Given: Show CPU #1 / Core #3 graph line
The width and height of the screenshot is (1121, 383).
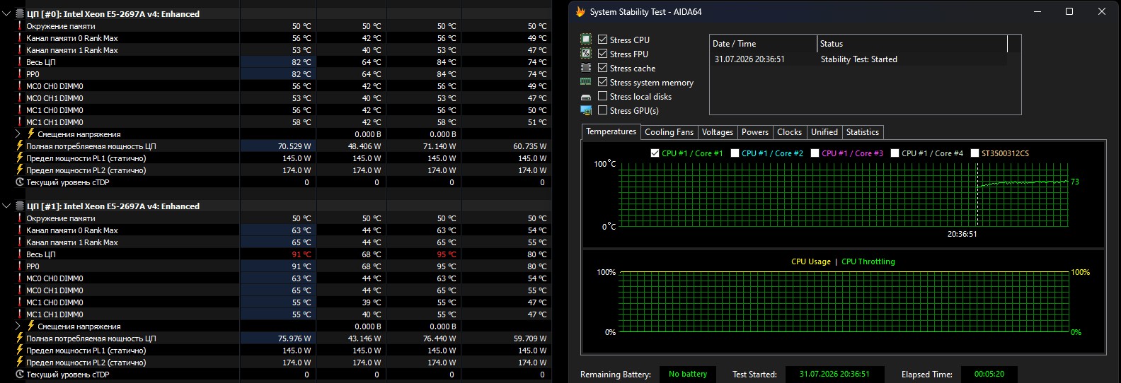Looking at the screenshot, I should [815, 153].
